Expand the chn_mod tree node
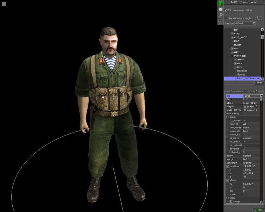Image resolution: width=265 pixels, height=212 pixels. [232, 37]
